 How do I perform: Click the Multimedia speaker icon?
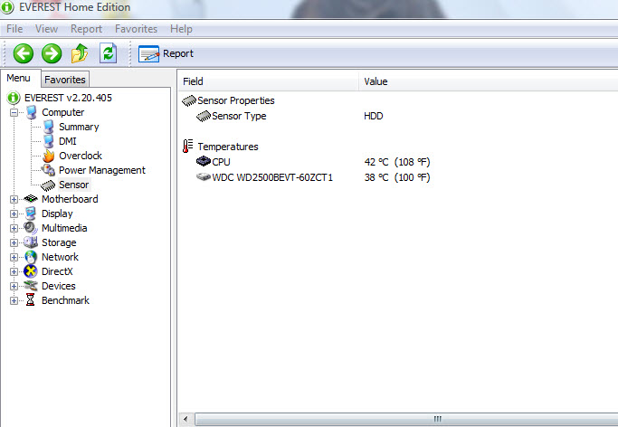point(31,228)
